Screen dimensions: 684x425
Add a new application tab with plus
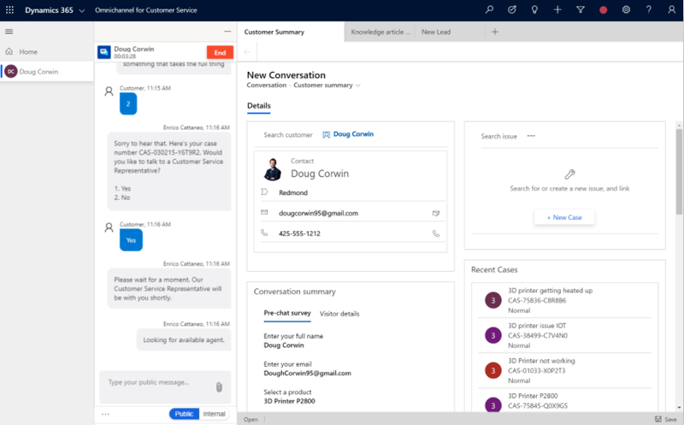[x=495, y=32]
